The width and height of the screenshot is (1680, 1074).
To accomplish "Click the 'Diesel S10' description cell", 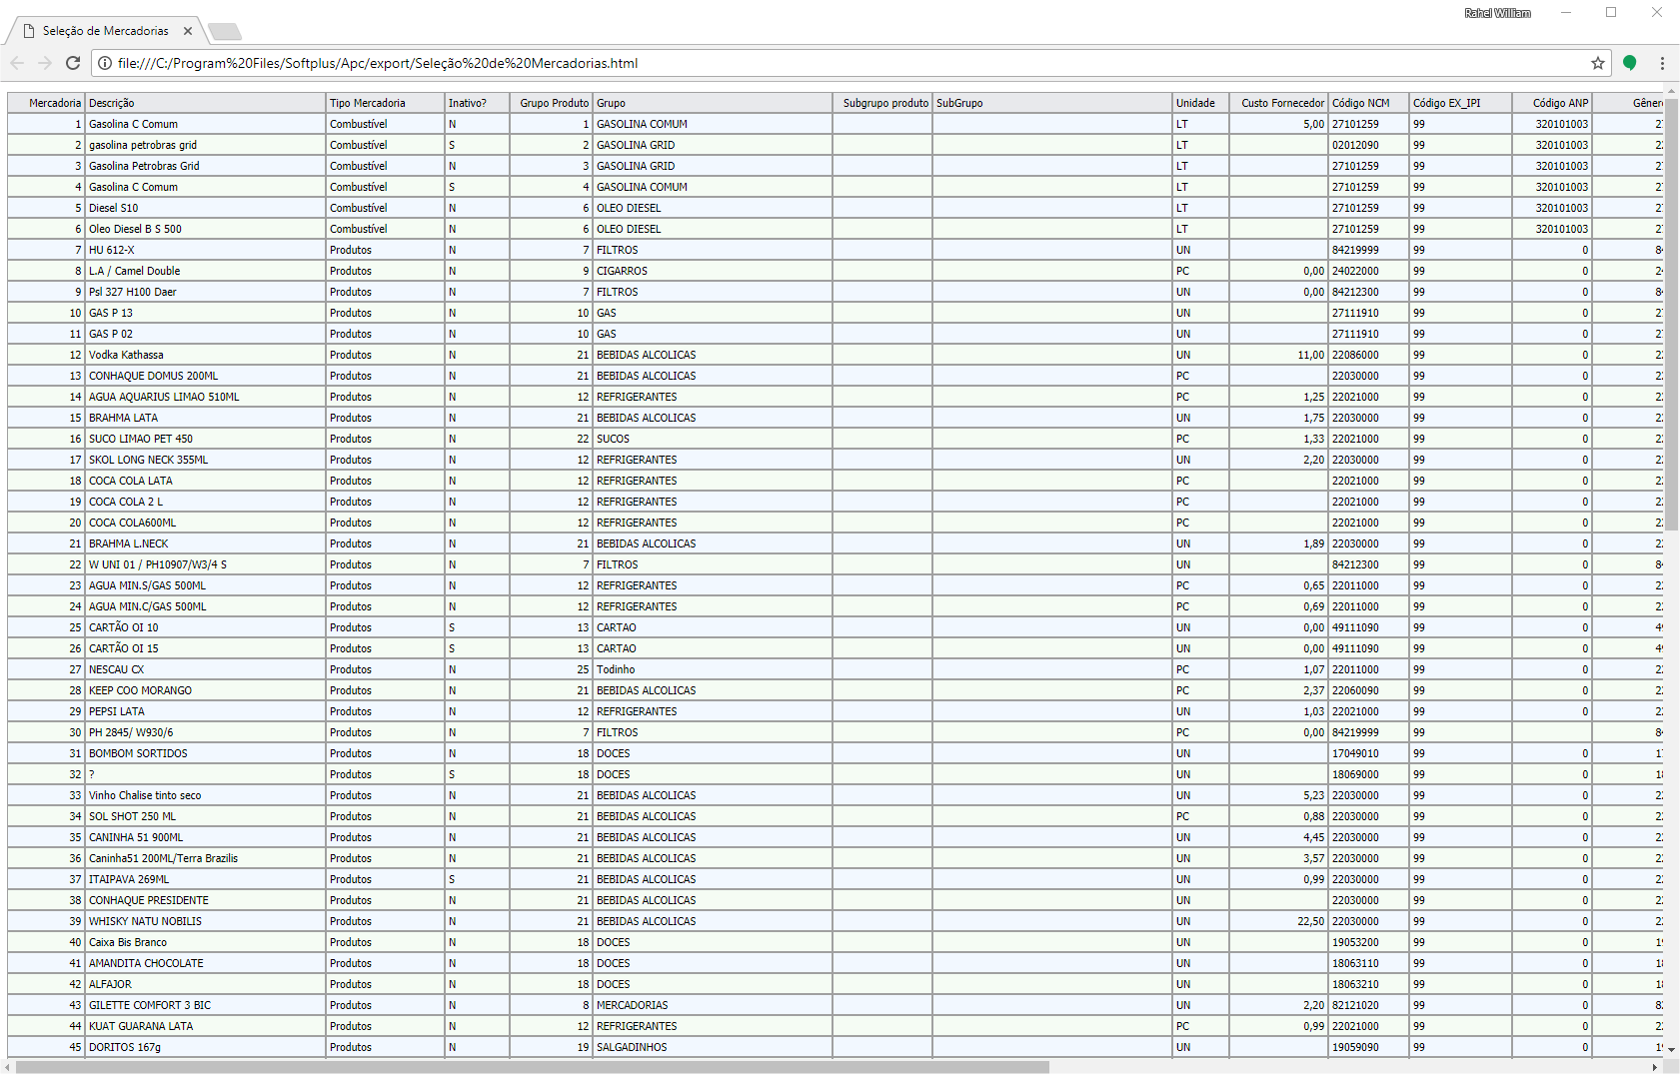I will coord(206,208).
